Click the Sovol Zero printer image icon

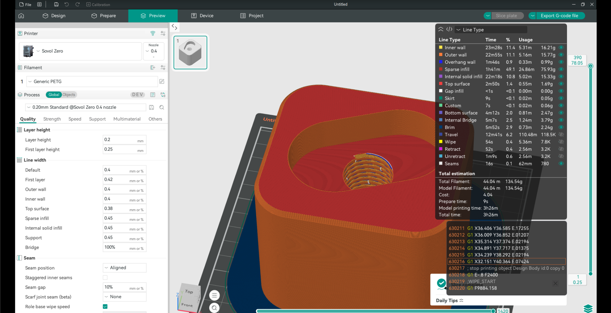(x=28, y=51)
